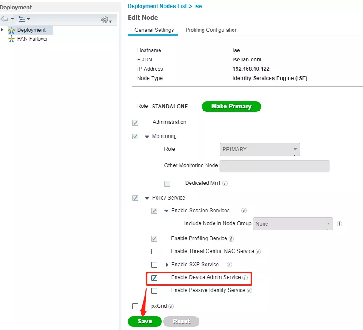Select PAN Failover in the tree
This screenshot has height=330, width=363.
32,39
